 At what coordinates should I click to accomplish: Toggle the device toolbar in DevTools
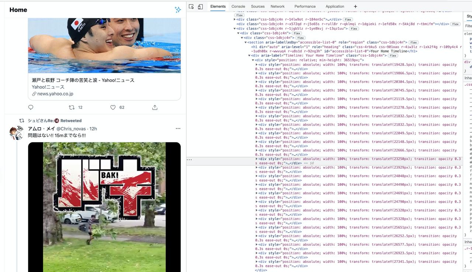(x=200, y=7)
